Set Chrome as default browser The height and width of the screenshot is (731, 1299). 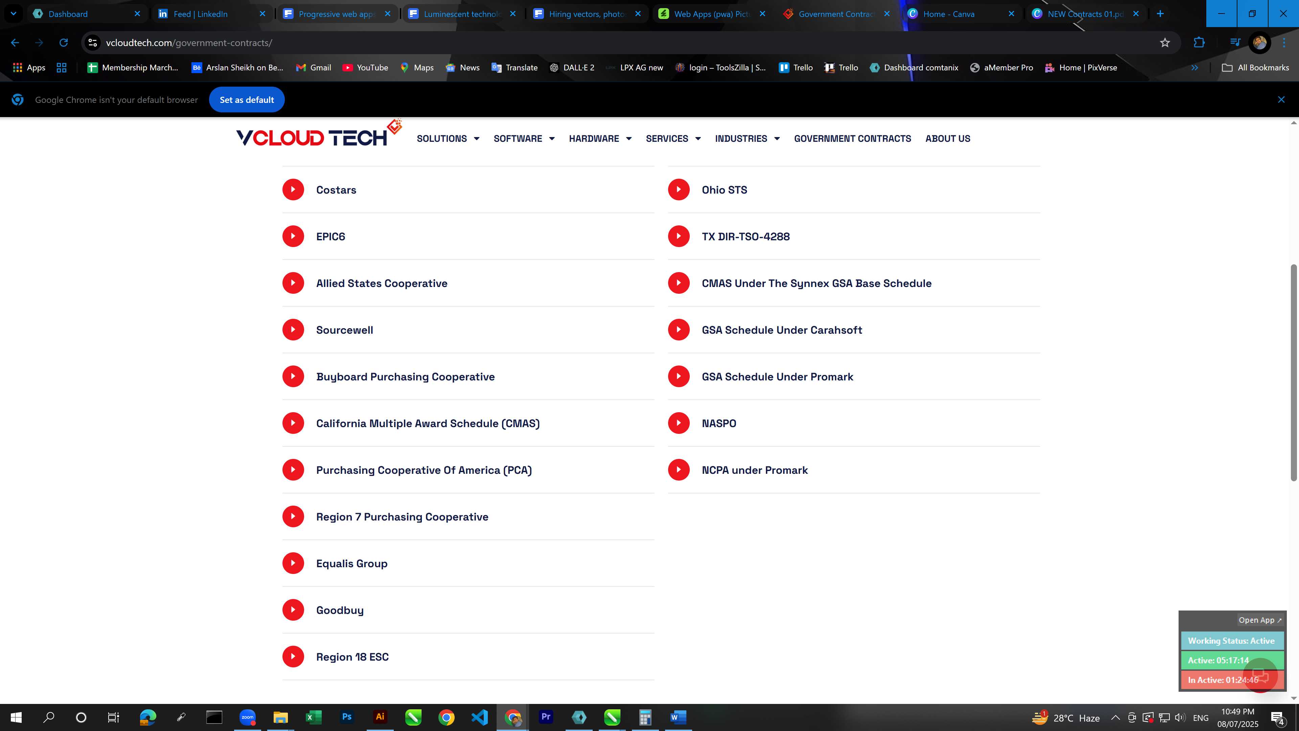click(247, 100)
